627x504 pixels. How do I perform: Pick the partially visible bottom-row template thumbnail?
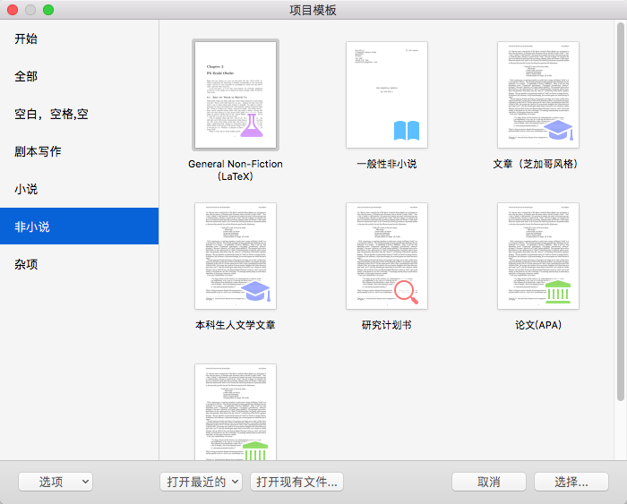click(x=236, y=412)
